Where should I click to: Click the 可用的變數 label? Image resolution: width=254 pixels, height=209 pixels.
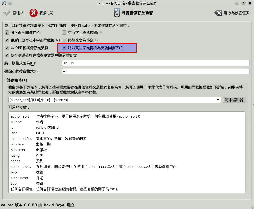[x=19, y=107]
